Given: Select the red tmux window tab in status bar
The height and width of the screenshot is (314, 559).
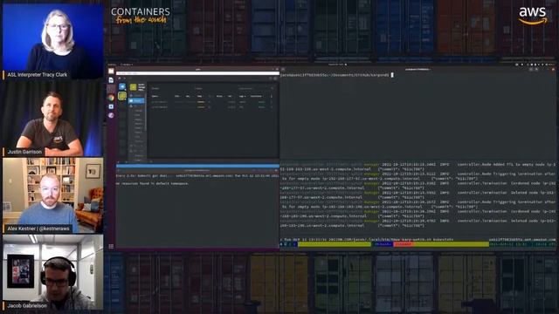Looking at the screenshot, I should [403, 244].
